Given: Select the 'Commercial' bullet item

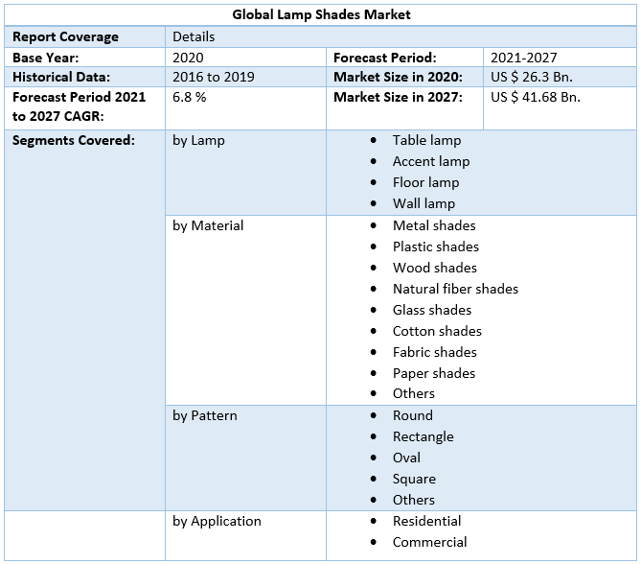Looking at the screenshot, I should (x=429, y=542).
